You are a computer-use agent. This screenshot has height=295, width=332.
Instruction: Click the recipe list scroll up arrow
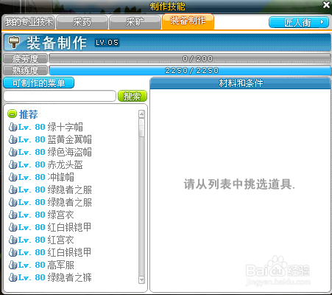[x=141, y=114]
